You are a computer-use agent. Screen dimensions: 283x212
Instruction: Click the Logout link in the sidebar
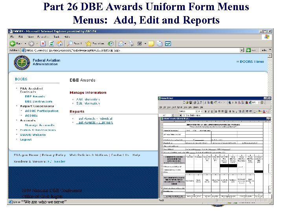[26, 139]
